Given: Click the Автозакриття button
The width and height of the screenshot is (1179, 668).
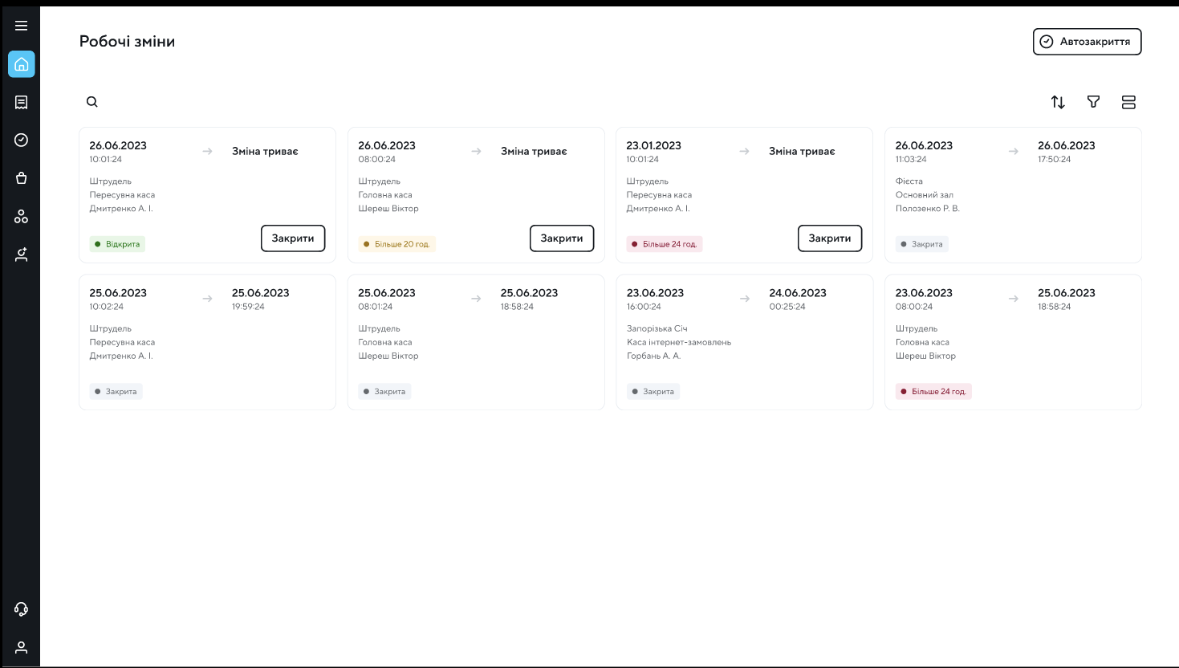Looking at the screenshot, I should 1087,42.
